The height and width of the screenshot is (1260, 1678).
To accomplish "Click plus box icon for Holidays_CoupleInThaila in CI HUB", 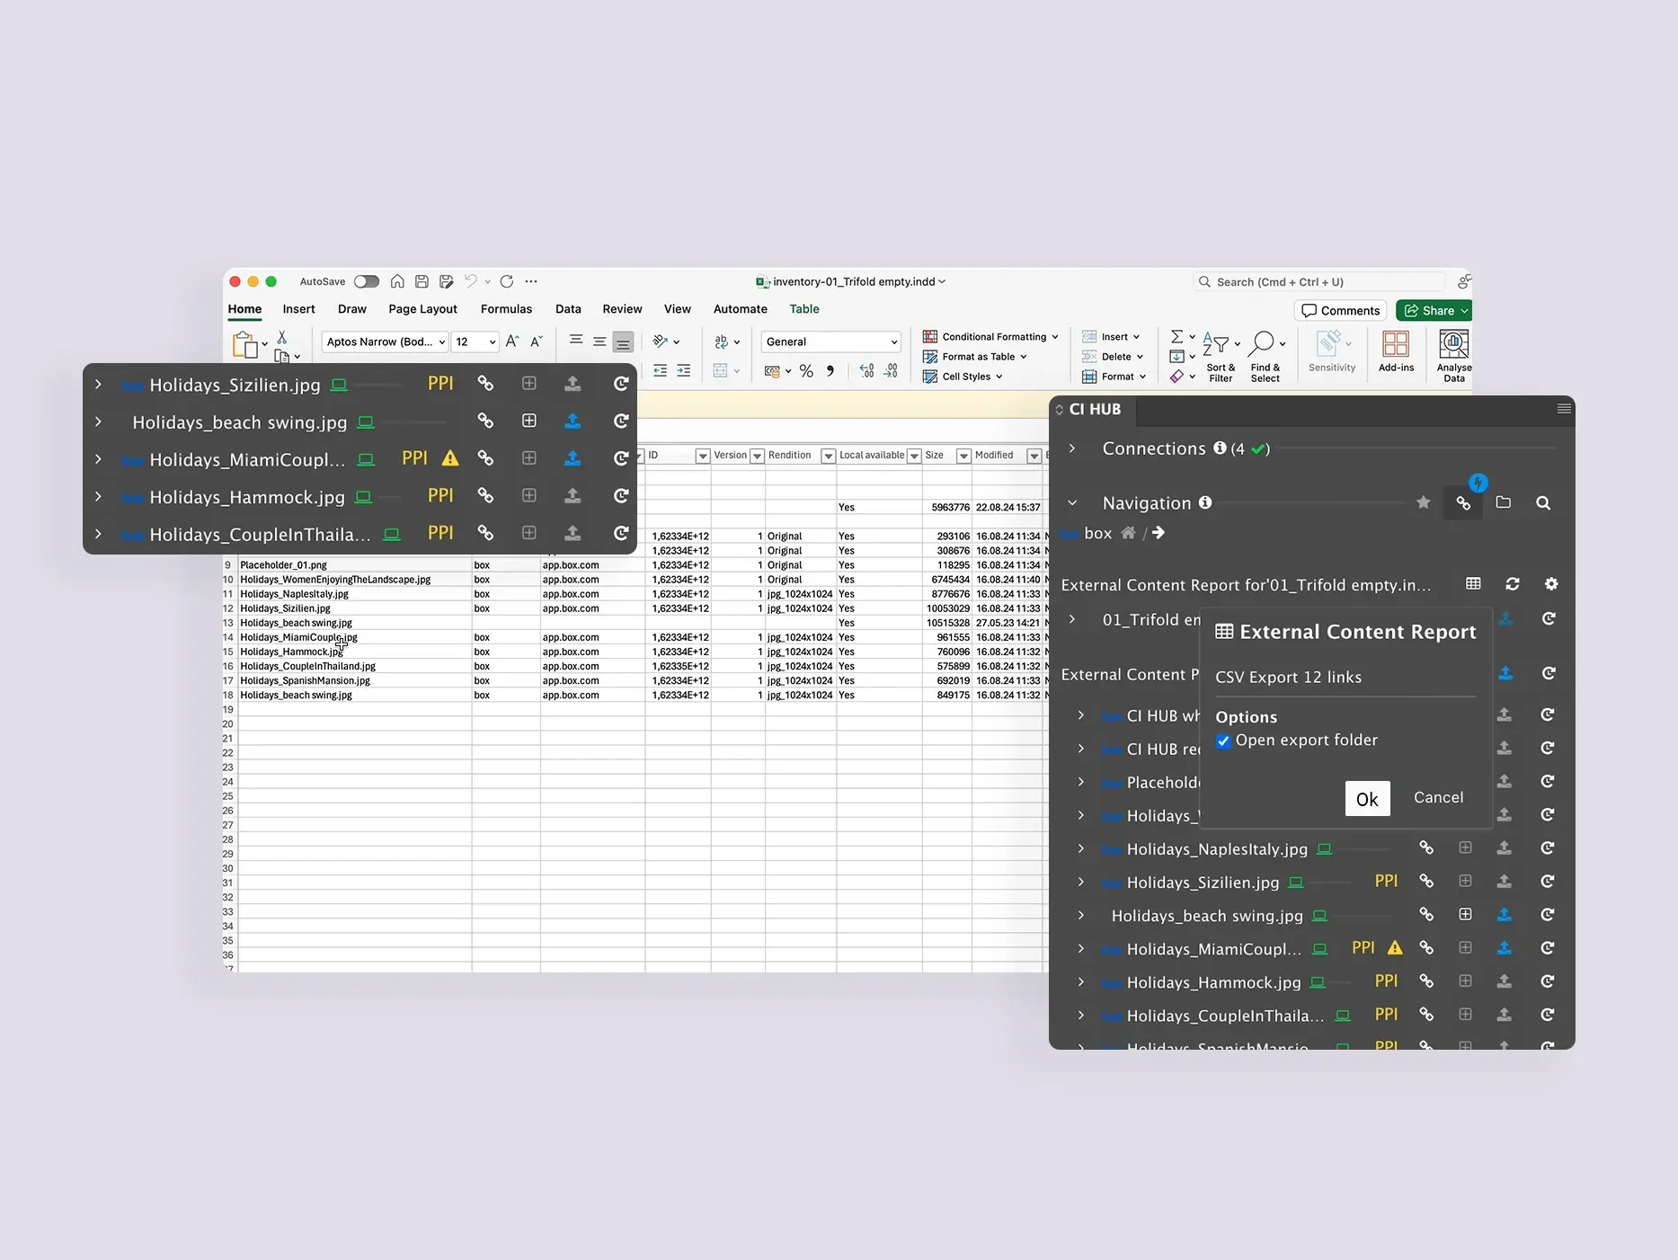I will (1465, 1014).
